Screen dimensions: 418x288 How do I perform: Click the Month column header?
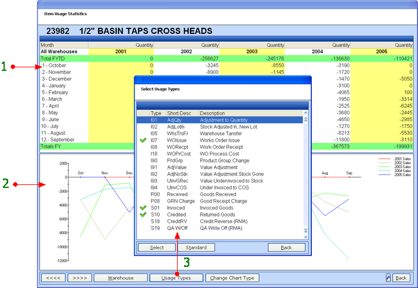[64, 45]
